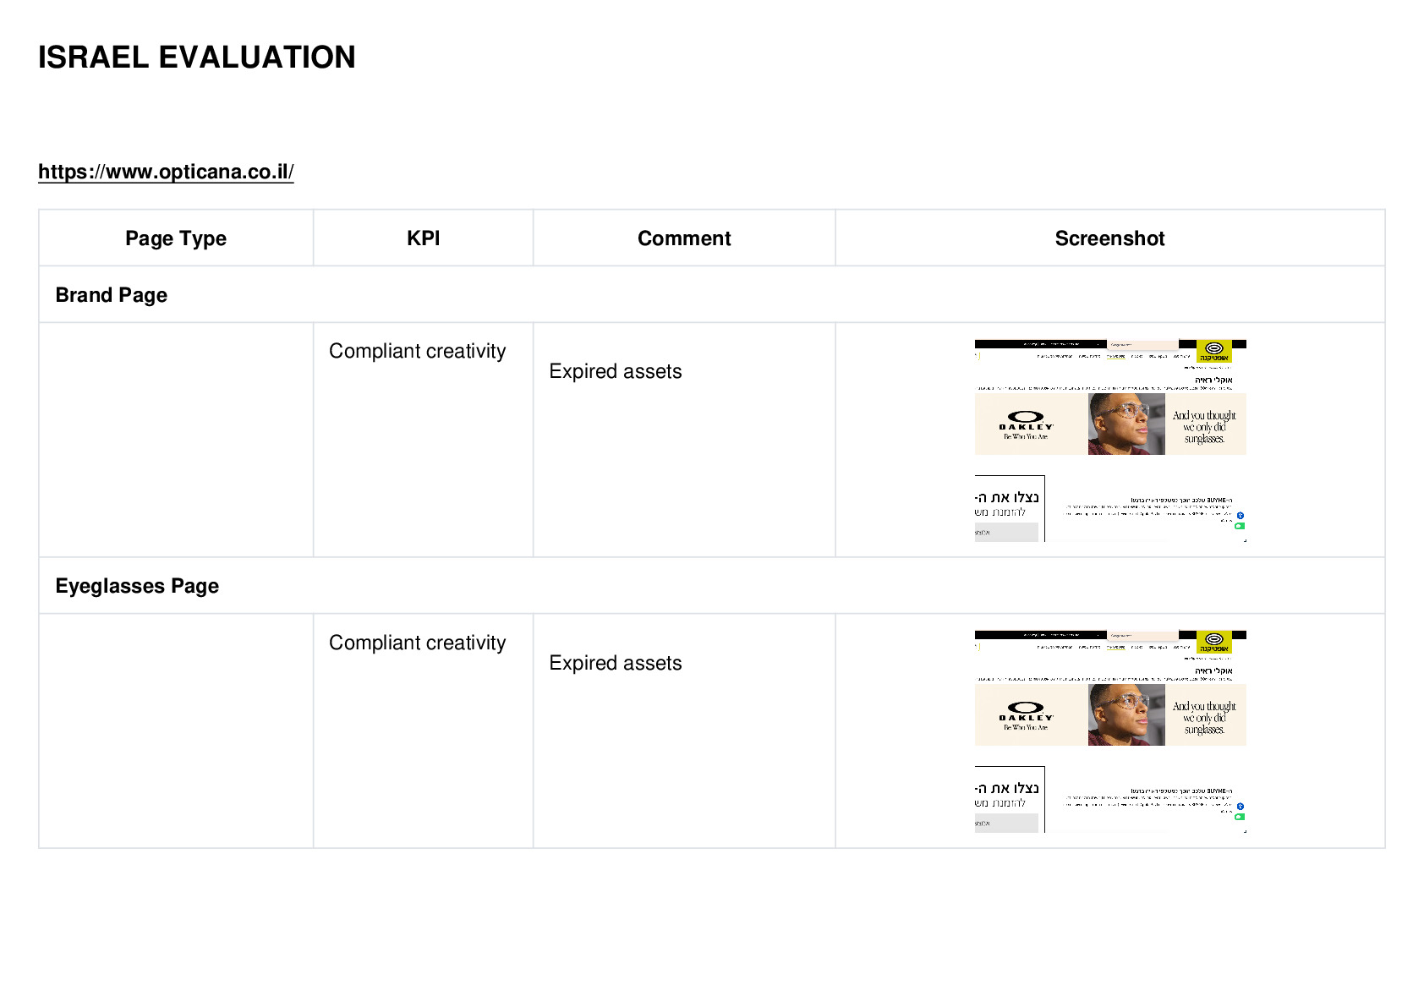This screenshot has width=1424, height=1007.
Task: Click the Screenshot column header
Action: (x=1110, y=238)
